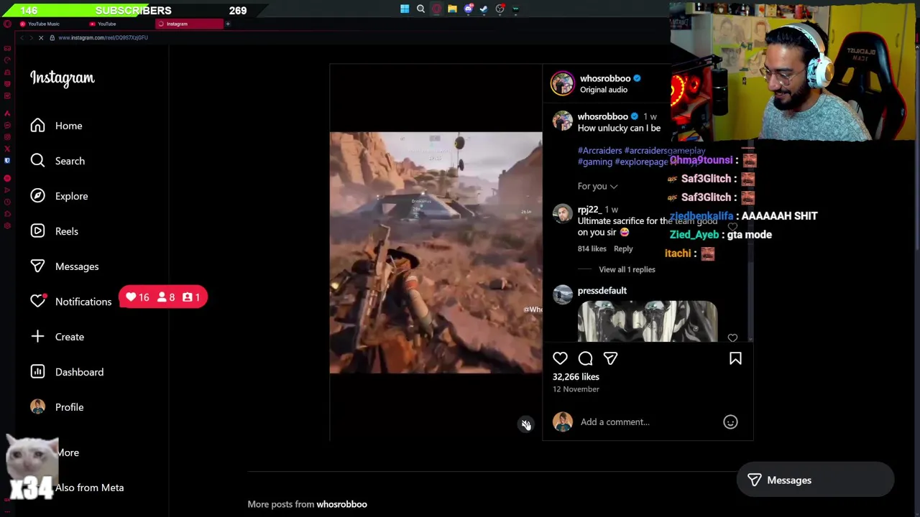Stop page loading with the X button
The image size is (920, 517).
pos(41,37)
